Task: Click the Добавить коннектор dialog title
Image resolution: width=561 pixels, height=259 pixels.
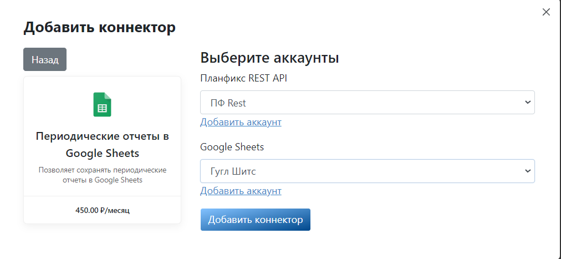Action: click(x=99, y=28)
